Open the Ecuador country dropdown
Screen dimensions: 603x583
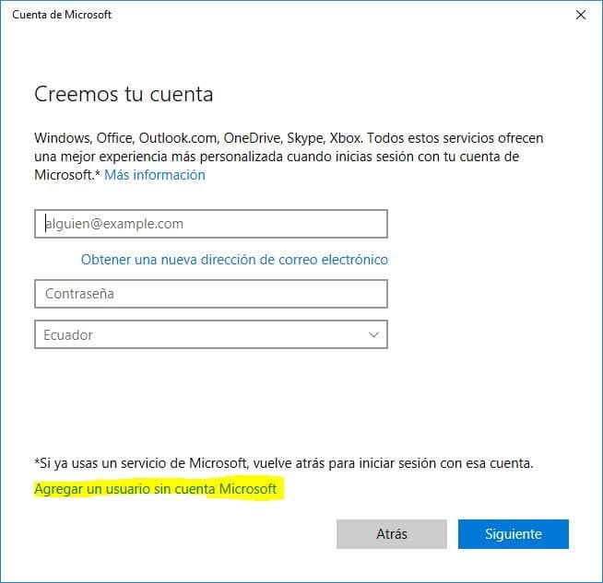click(211, 334)
